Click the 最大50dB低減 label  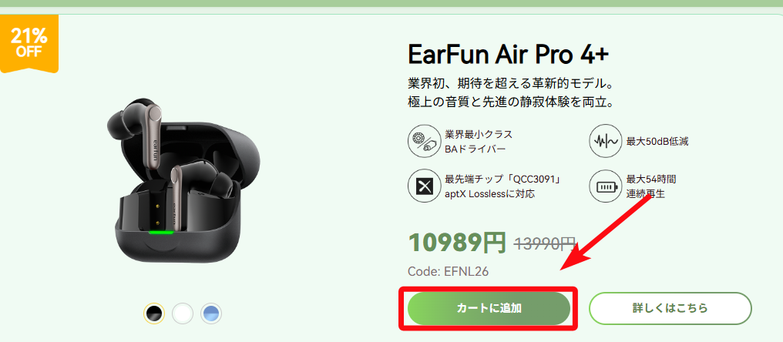click(x=657, y=141)
